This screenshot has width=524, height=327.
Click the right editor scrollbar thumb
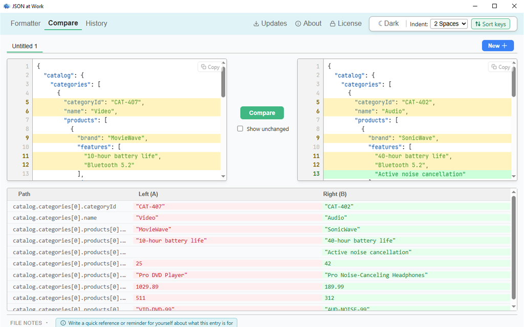[x=514, y=82]
